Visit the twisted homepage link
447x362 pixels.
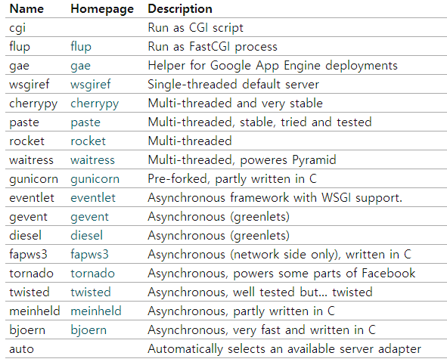tap(91, 292)
